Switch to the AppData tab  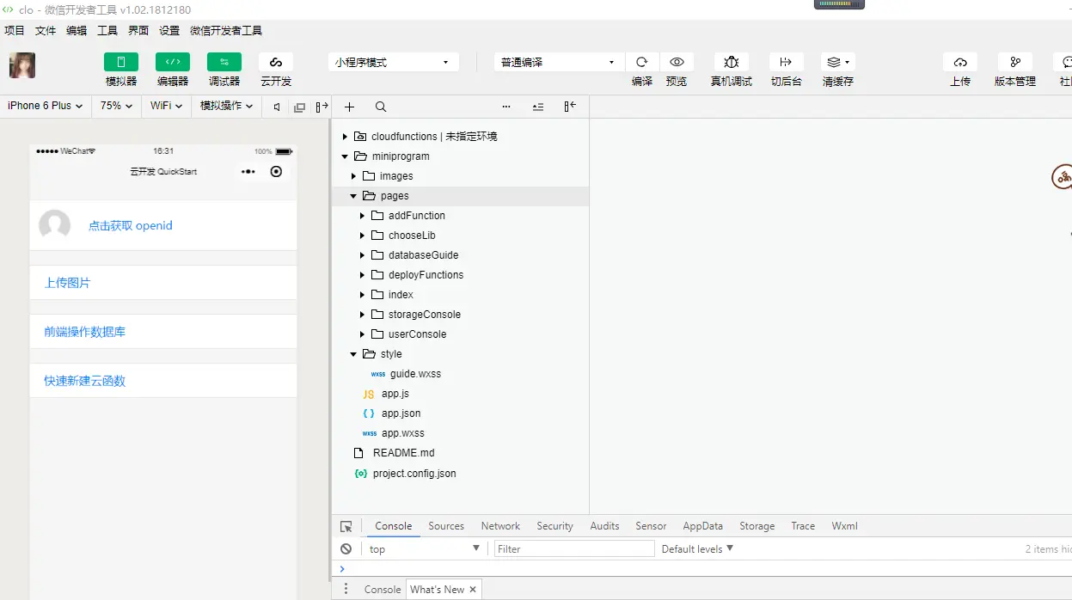pyautogui.click(x=702, y=526)
